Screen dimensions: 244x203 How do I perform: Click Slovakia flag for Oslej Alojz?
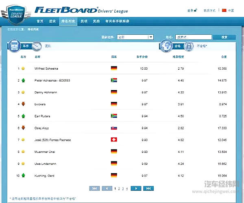pyautogui.click(x=114, y=128)
